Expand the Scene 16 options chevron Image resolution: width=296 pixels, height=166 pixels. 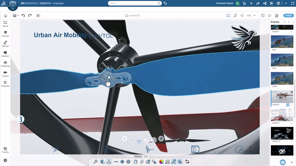[291, 141]
